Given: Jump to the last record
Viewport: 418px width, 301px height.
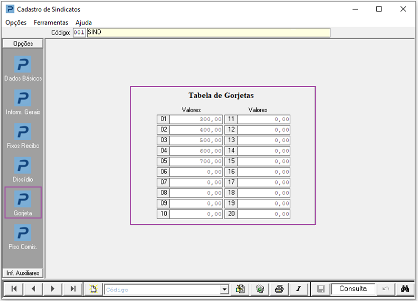Looking at the screenshot, I should point(73,289).
